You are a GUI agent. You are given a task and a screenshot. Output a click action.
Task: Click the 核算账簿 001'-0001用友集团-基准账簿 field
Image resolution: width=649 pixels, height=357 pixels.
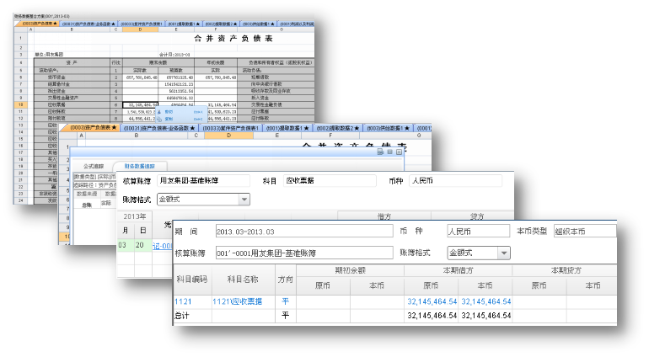point(303,253)
